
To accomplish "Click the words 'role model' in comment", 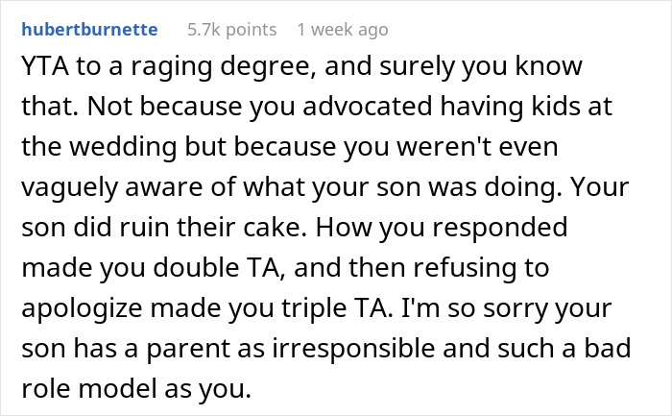I will (x=89, y=388).
